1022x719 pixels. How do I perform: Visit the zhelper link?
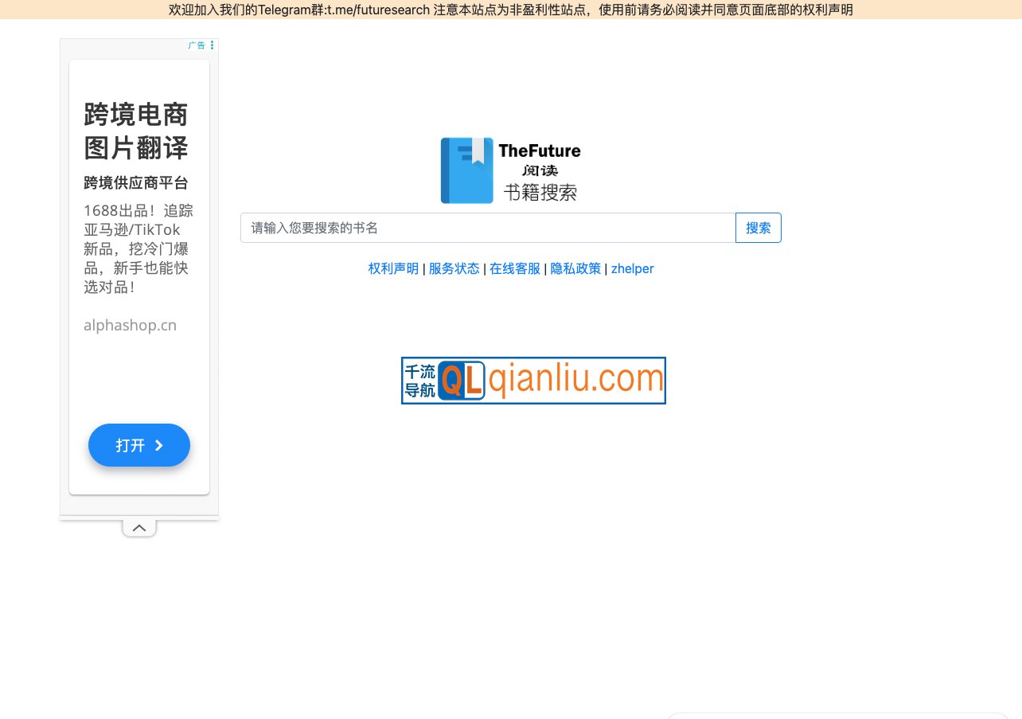point(632,268)
